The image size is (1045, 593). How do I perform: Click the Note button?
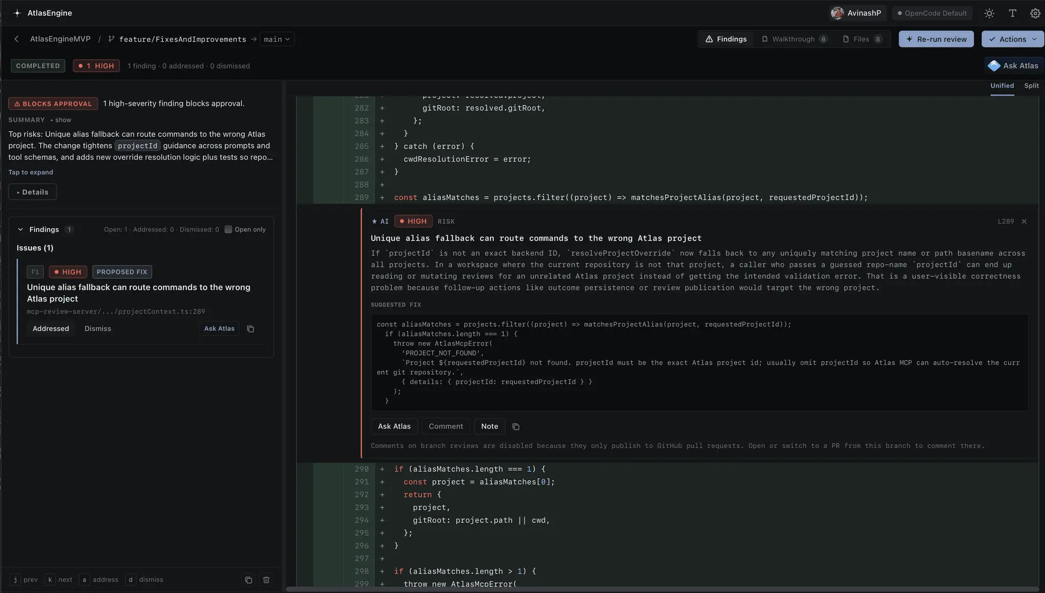pos(489,426)
